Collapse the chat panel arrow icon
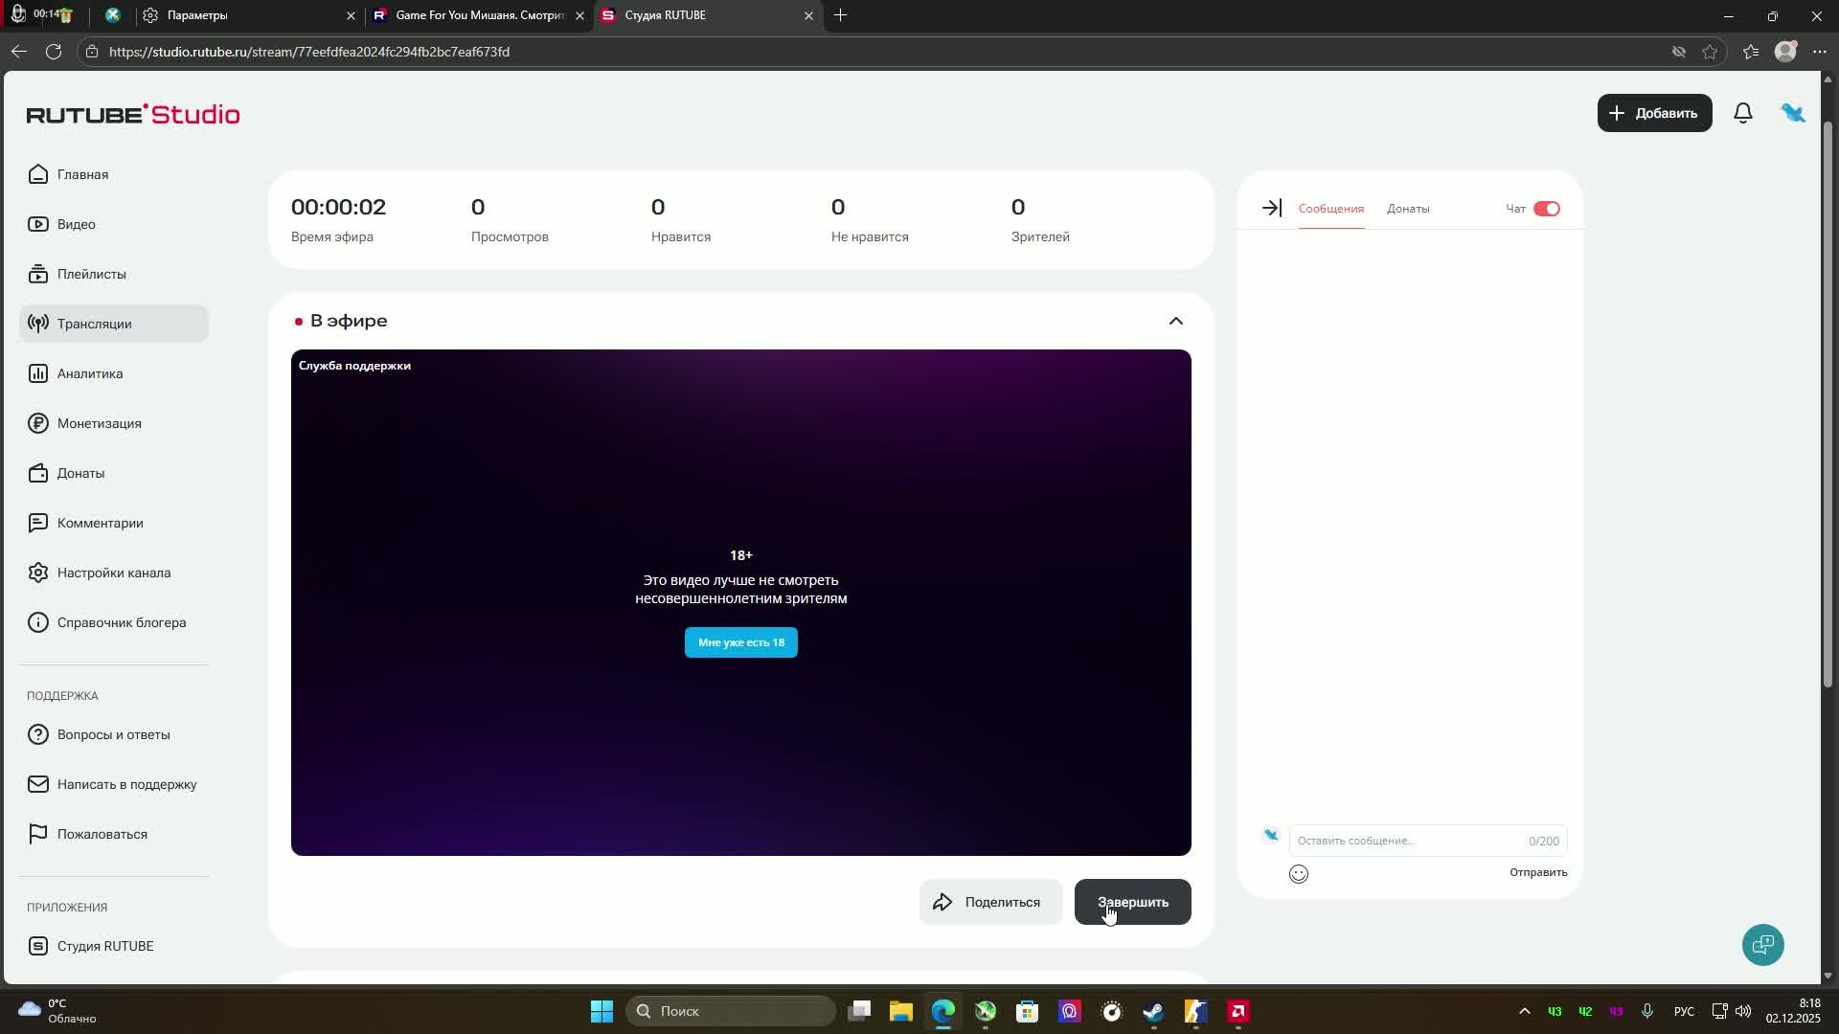This screenshot has width=1839, height=1034. (x=1271, y=208)
